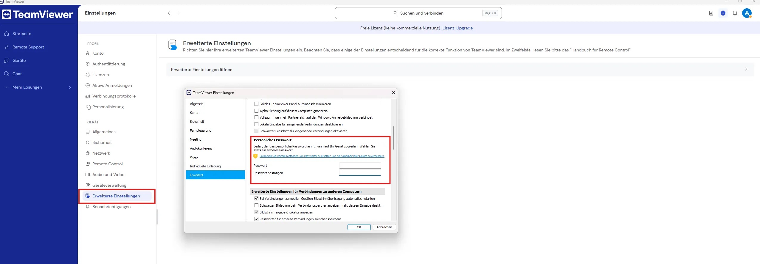The image size is (760, 264).
Task: Select the Allgemein tab in dialog
Action: tap(215, 104)
